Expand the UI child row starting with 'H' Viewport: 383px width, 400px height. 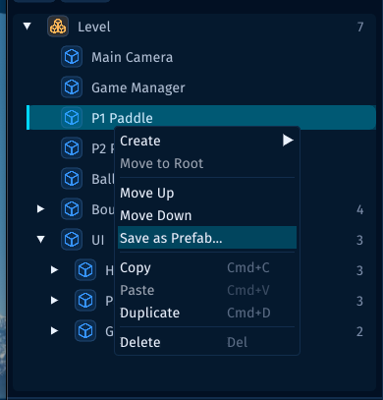pos(54,269)
